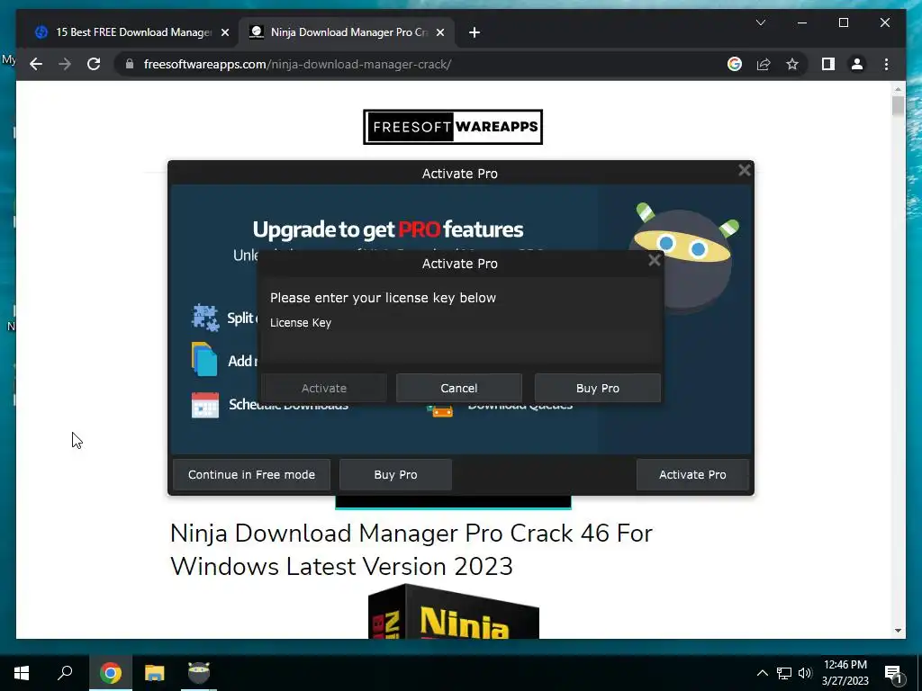Image resolution: width=922 pixels, height=691 pixels.
Task: Click the Ninja software box image
Action: tap(454, 611)
